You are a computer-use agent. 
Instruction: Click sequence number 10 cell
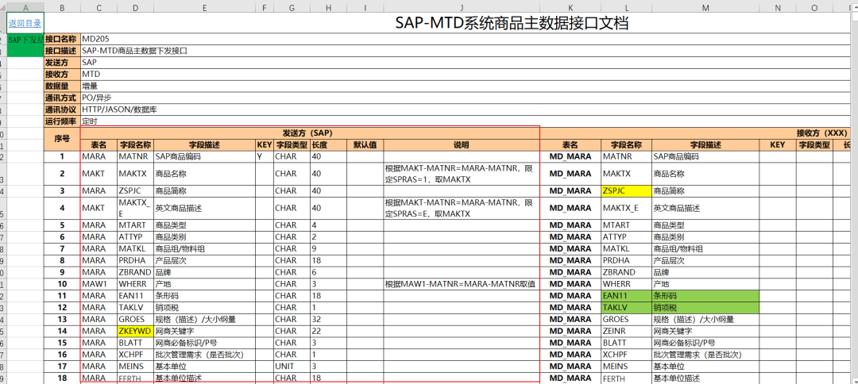pyautogui.click(x=61, y=284)
